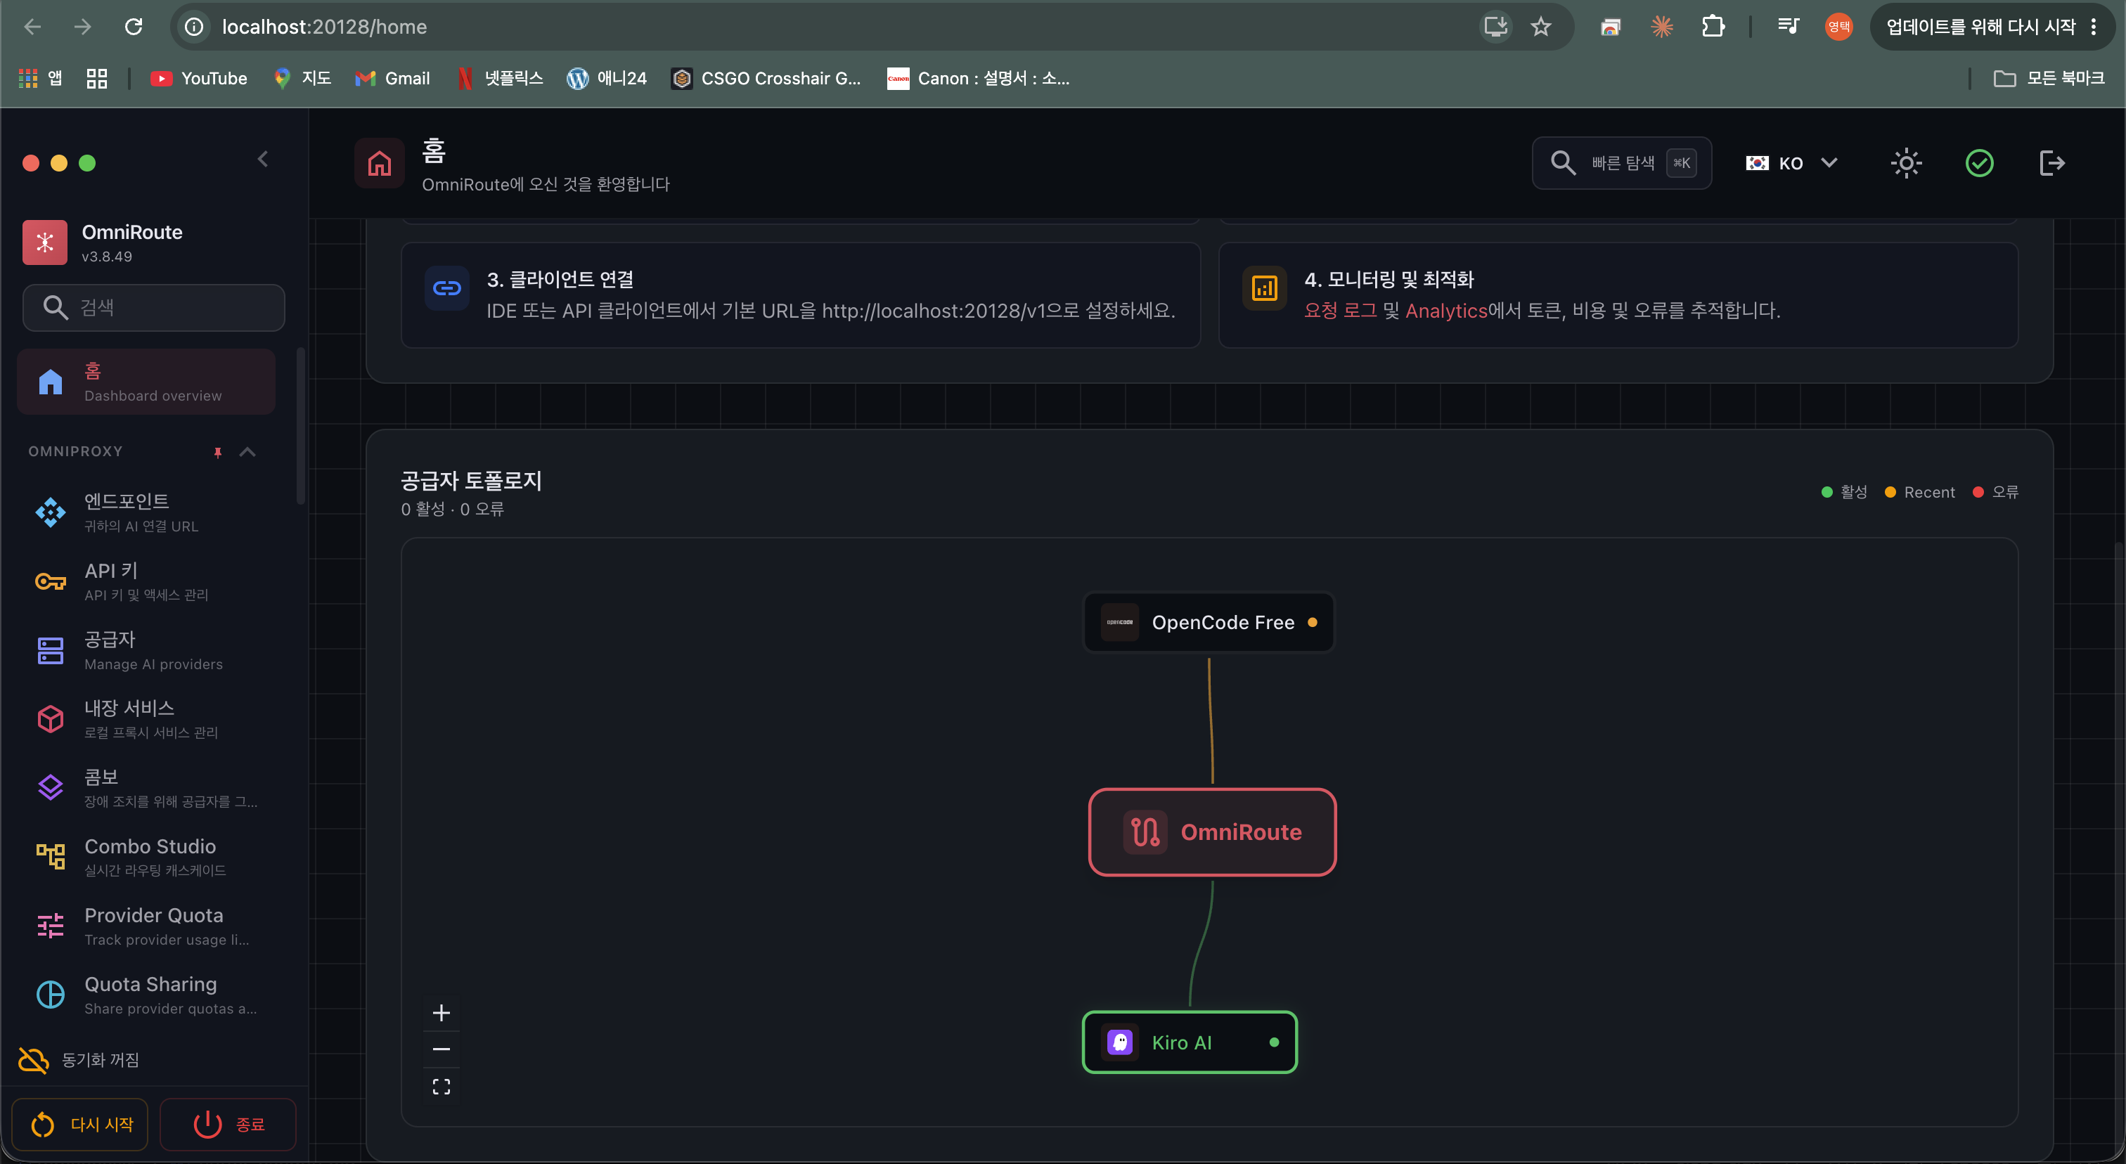Toggle pin on OMNIPROXY section
The image size is (2126, 1164).
click(x=218, y=452)
